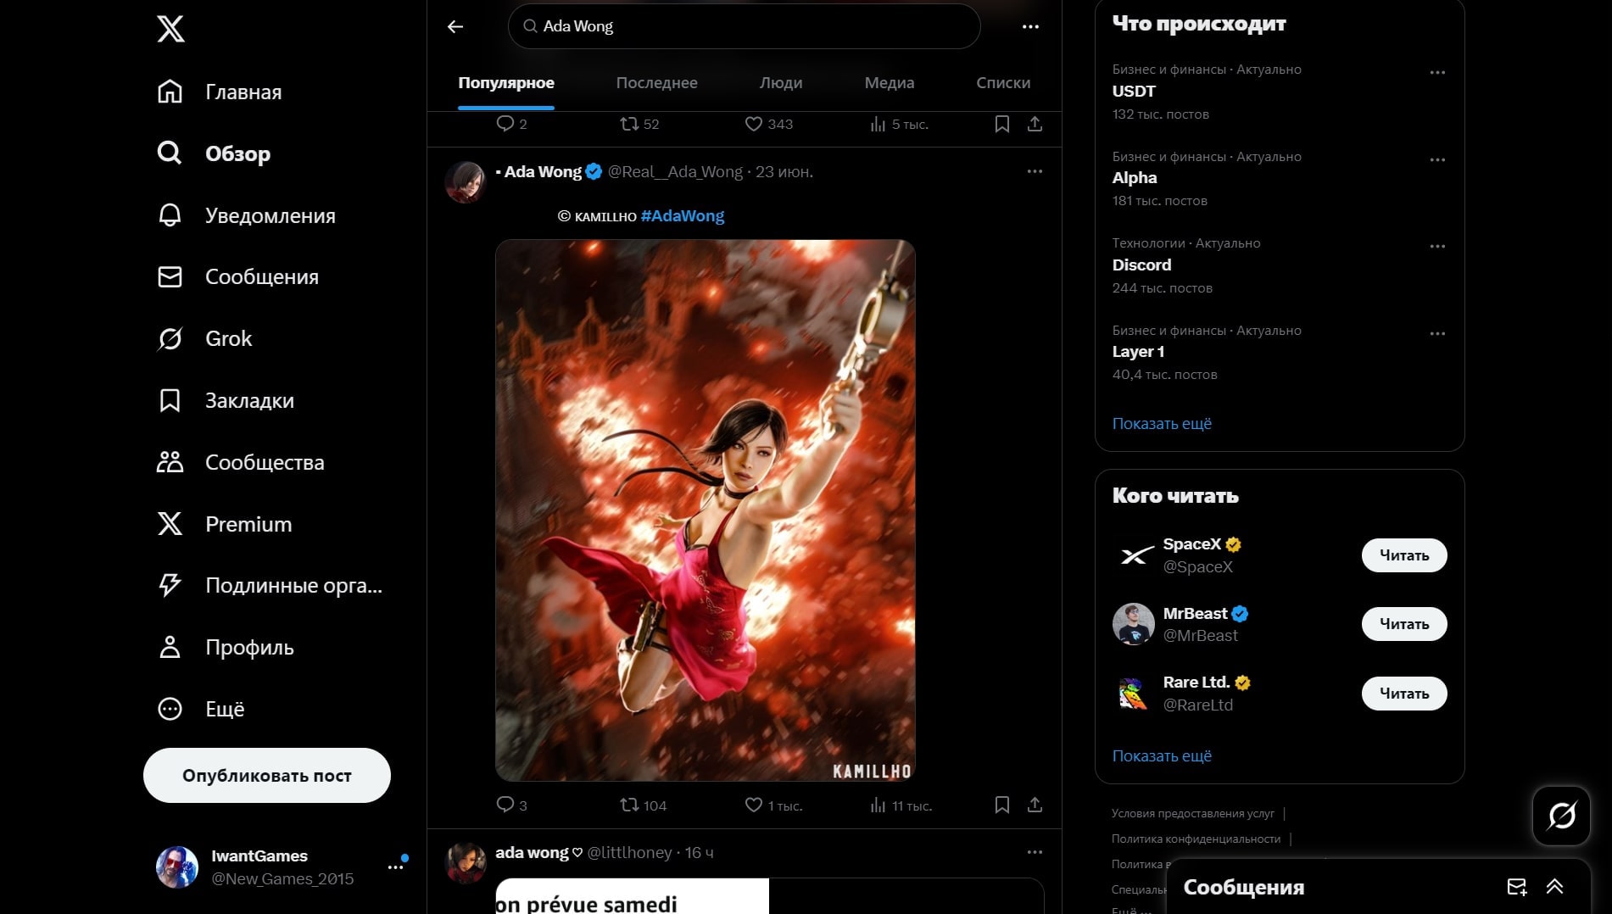
Task: Open Главная in the sidebar
Action: (220, 92)
